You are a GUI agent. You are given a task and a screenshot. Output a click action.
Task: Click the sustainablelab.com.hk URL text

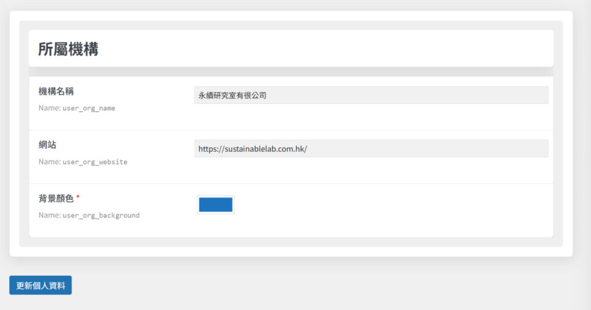click(253, 149)
